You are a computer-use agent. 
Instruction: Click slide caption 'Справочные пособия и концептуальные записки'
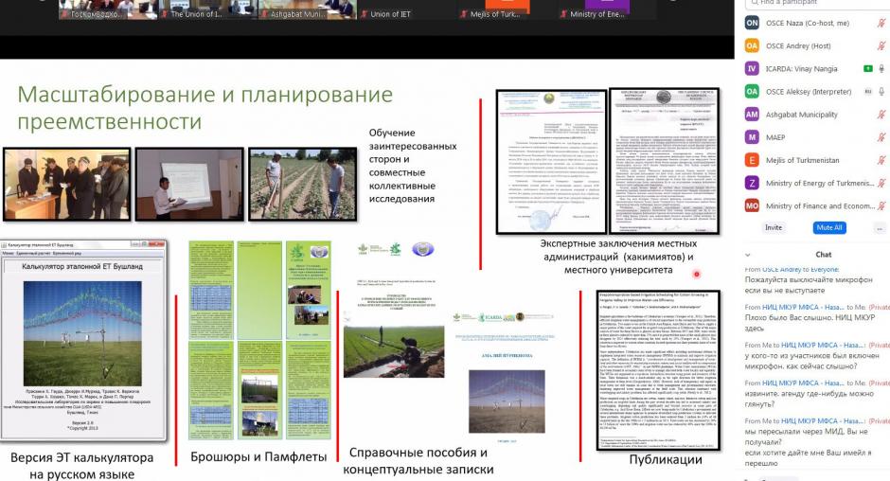[418, 460]
